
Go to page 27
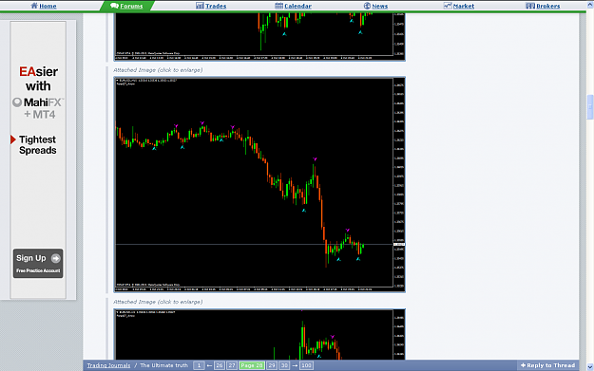point(232,365)
